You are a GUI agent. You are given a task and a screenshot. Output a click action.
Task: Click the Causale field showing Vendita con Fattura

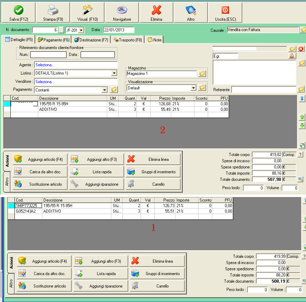pos(263,30)
